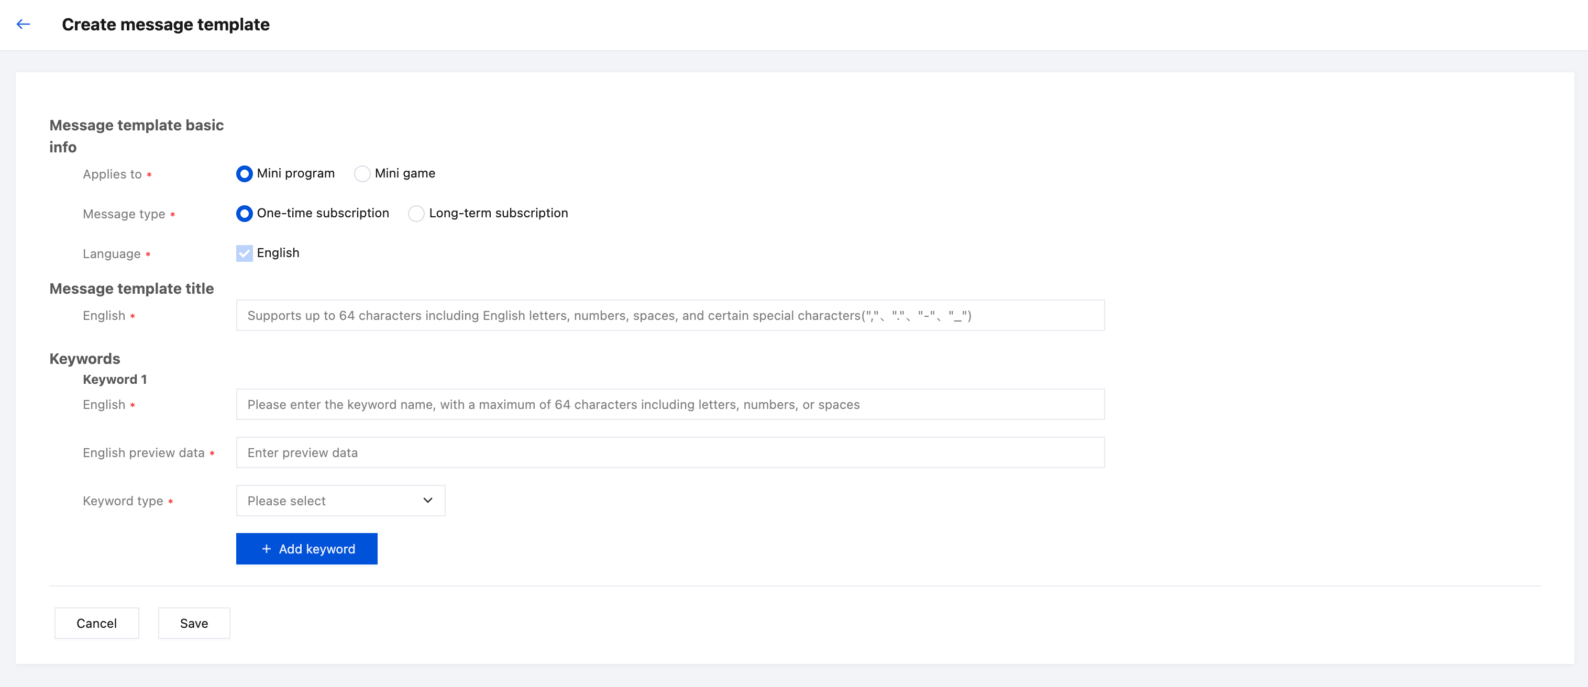
Task: Click into the Keyword 1 name field
Action: [x=669, y=404]
